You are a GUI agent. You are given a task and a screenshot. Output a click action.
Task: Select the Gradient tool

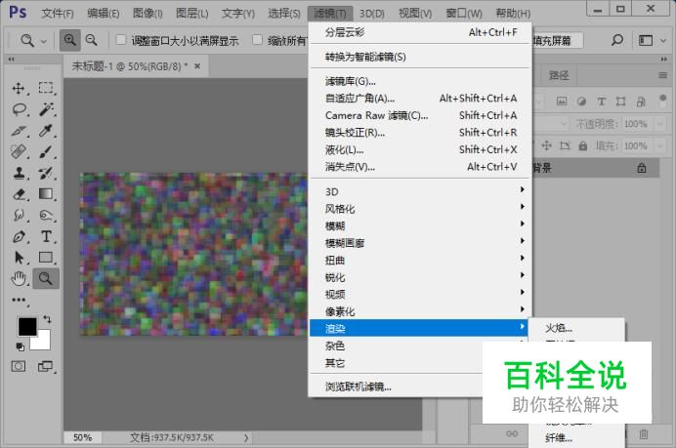(46, 194)
